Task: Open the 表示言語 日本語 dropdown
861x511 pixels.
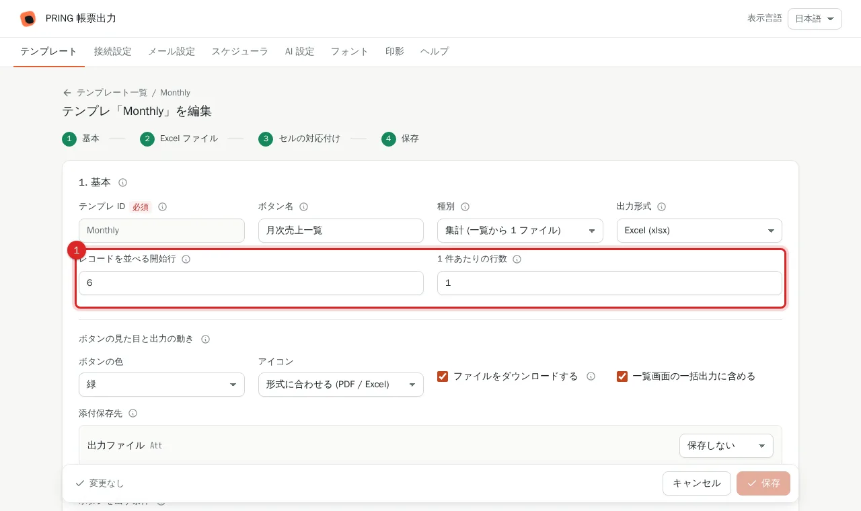Action: click(815, 19)
